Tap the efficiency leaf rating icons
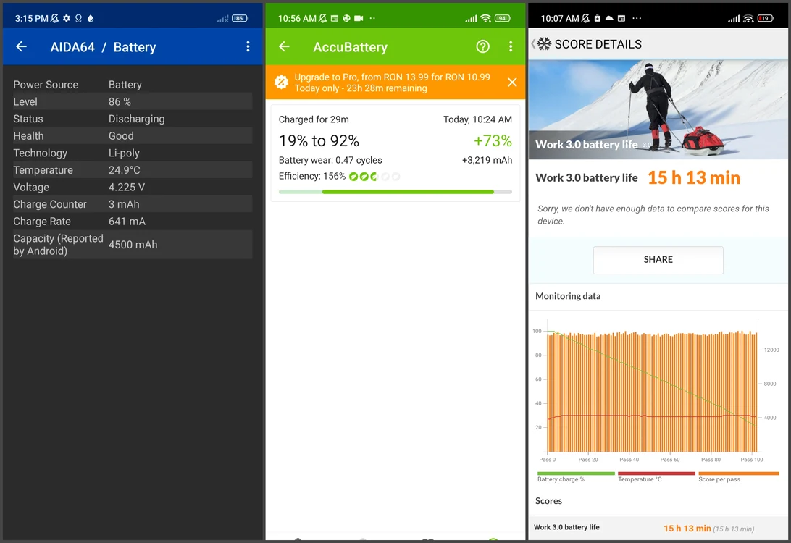 (374, 177)
